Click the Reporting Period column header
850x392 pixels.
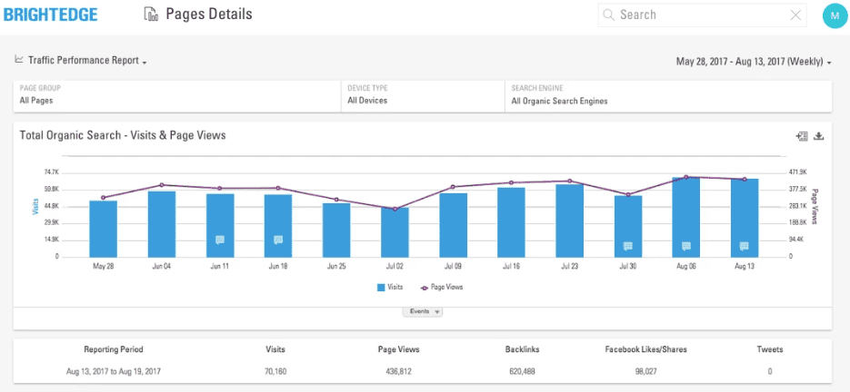pos(114,349)
